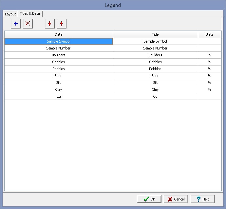
Task: Open Help with the question mark button
Action: pos(202,199)
